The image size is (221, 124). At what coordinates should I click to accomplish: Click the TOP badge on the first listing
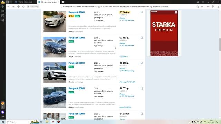71,16
